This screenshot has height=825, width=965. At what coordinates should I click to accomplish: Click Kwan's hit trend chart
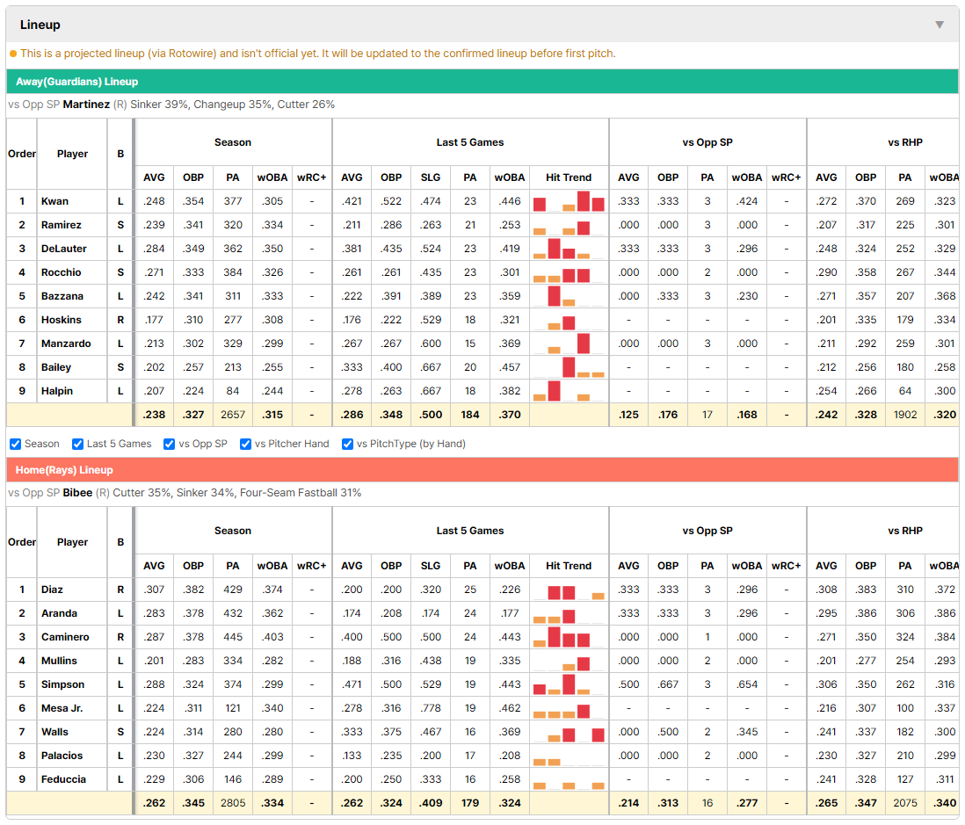pos(569,201)
